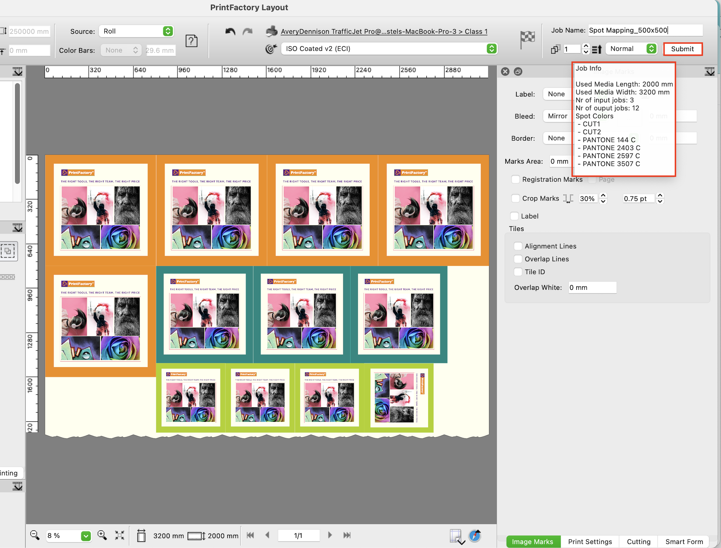Click the zoom in magnifier
Screen dimensions: 721x548
(x=102, y=535)
